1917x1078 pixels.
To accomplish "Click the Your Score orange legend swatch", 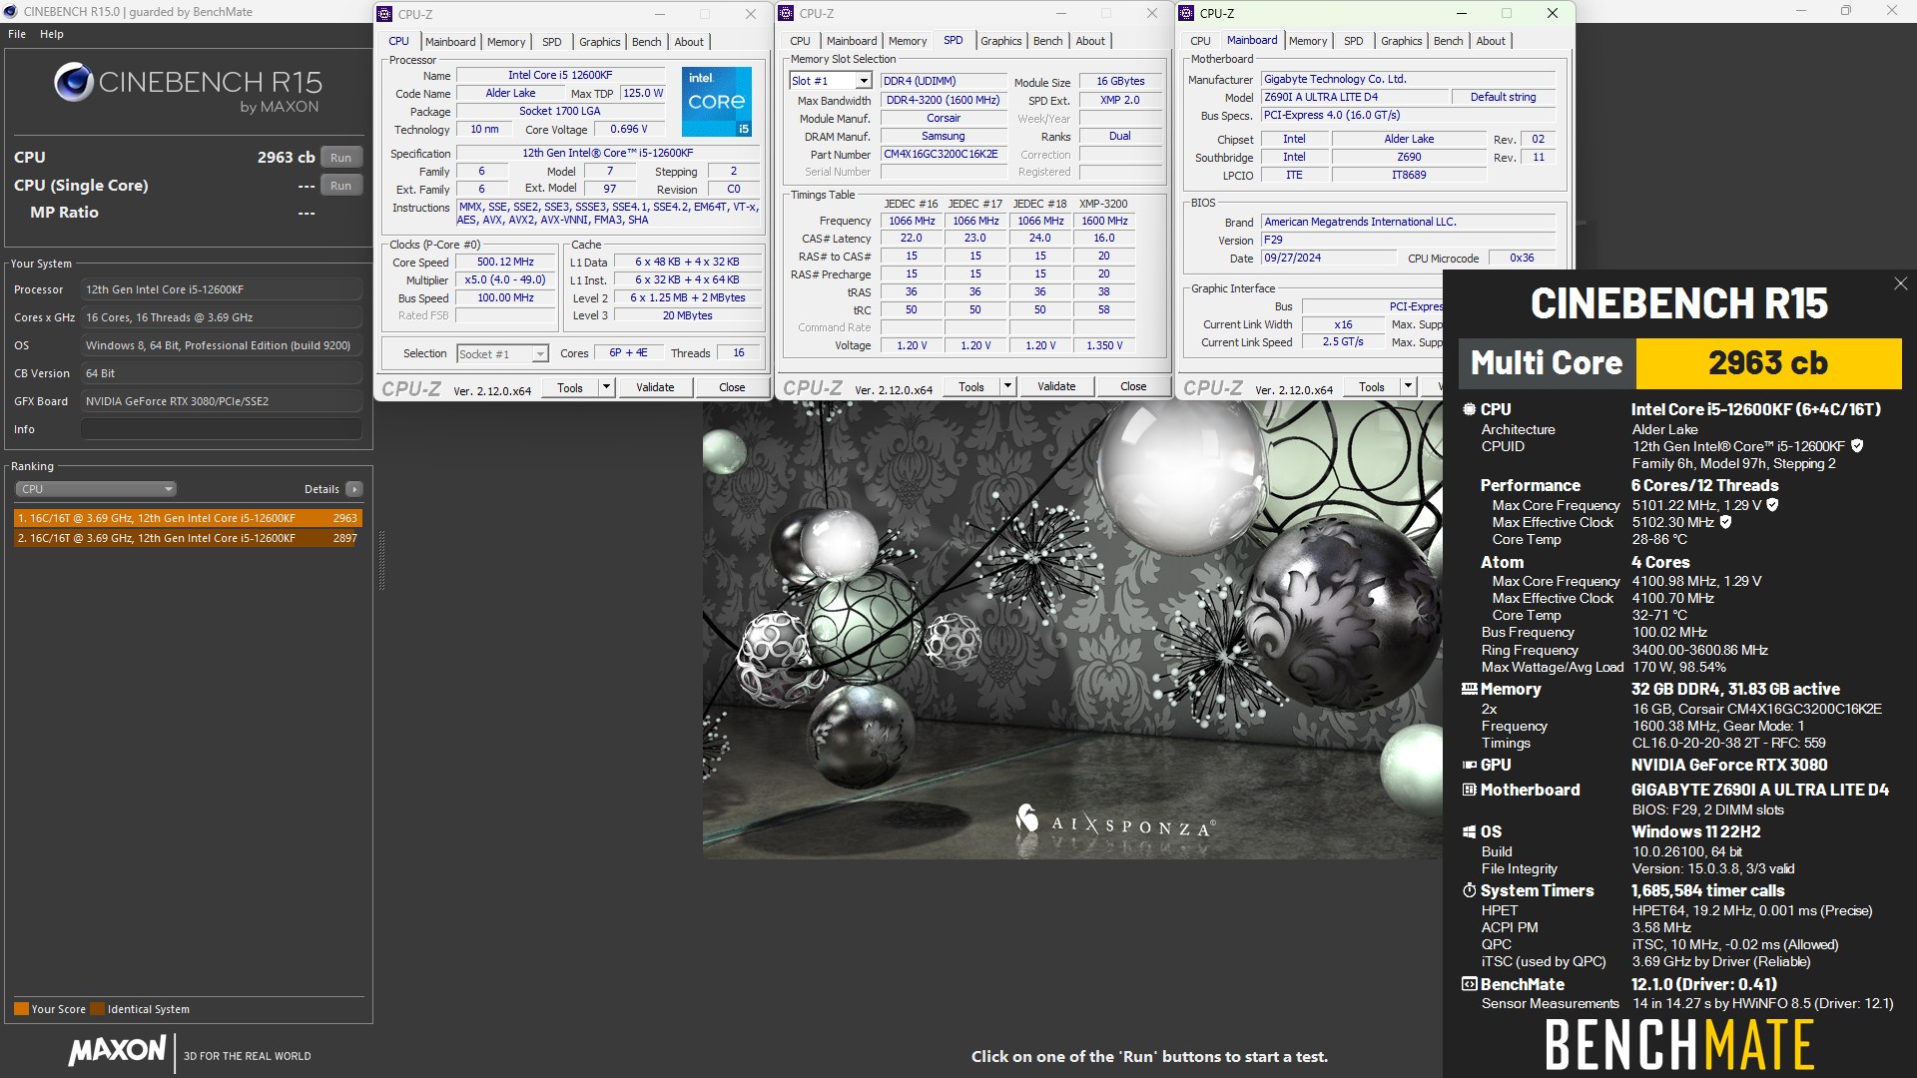I will point(21,1009).
